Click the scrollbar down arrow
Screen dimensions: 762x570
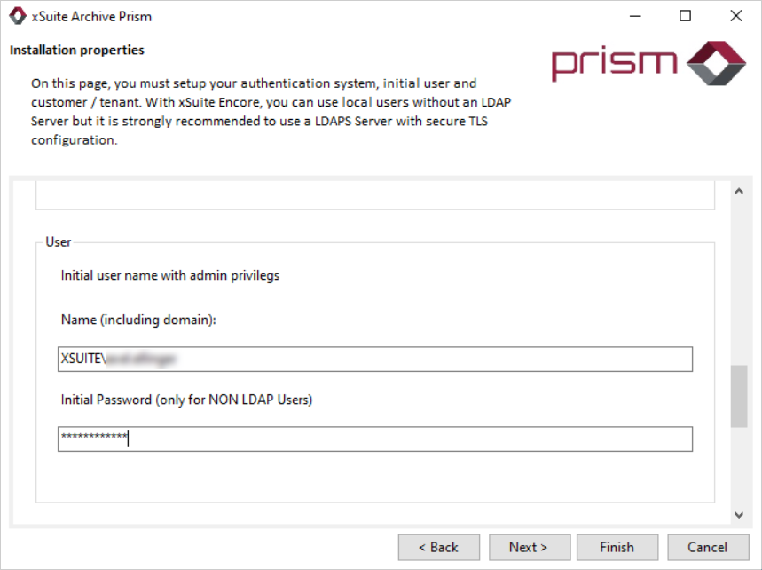739,515
